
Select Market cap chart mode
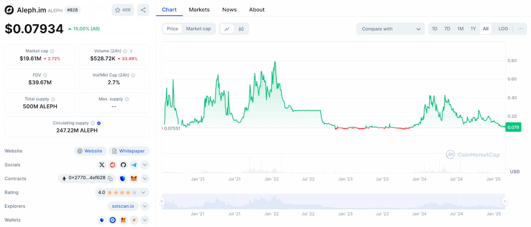tap(198, 29)
